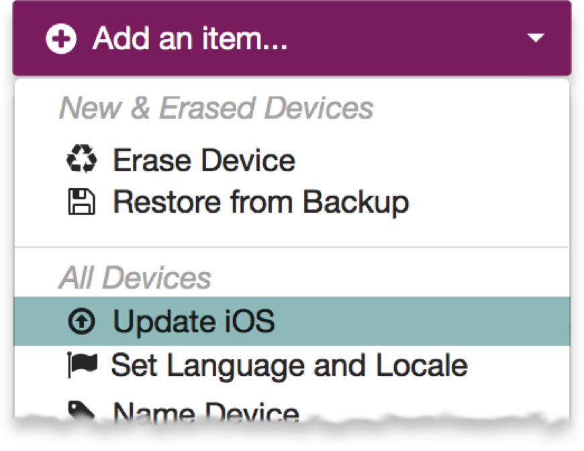
Task: Click blank menu area right of Erase Device
Action: [x=430, y=161]
